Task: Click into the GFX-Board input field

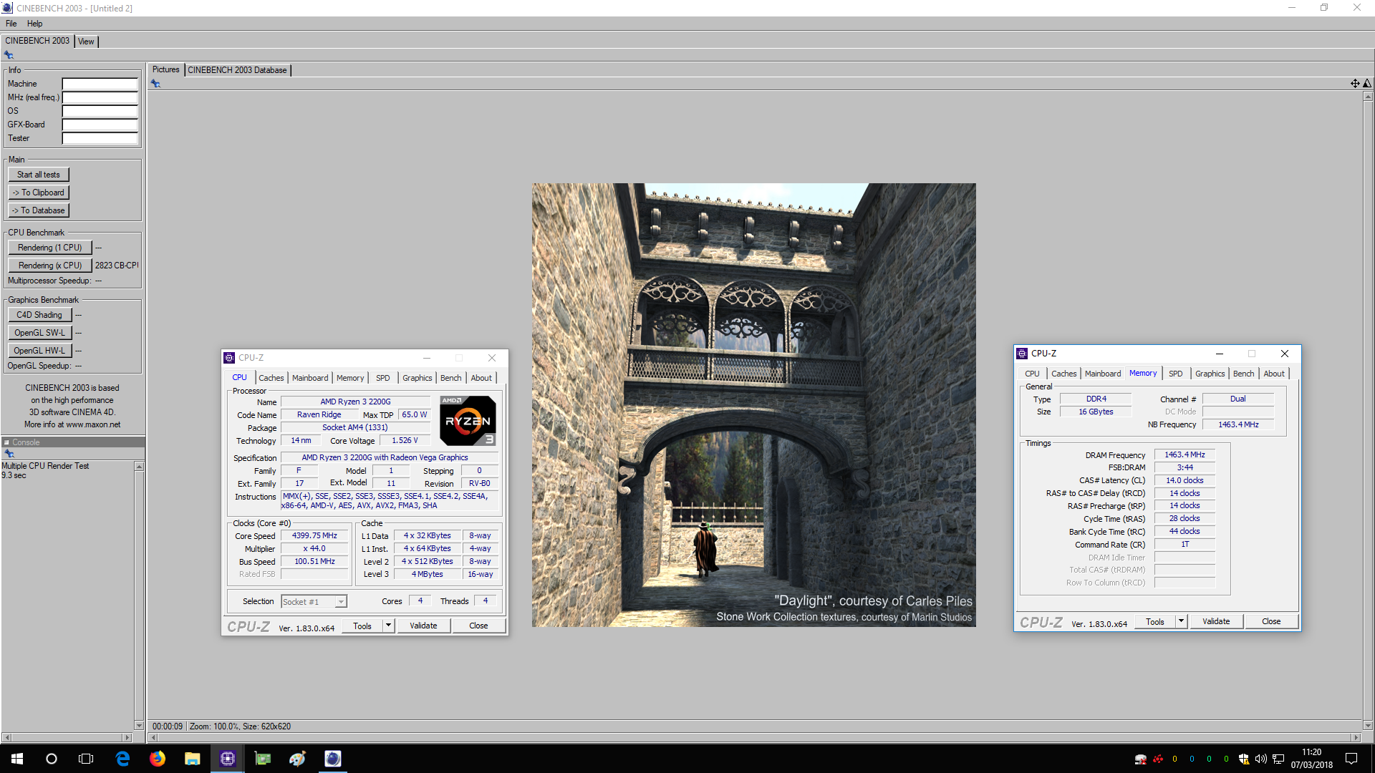Action: coord(100,125)
